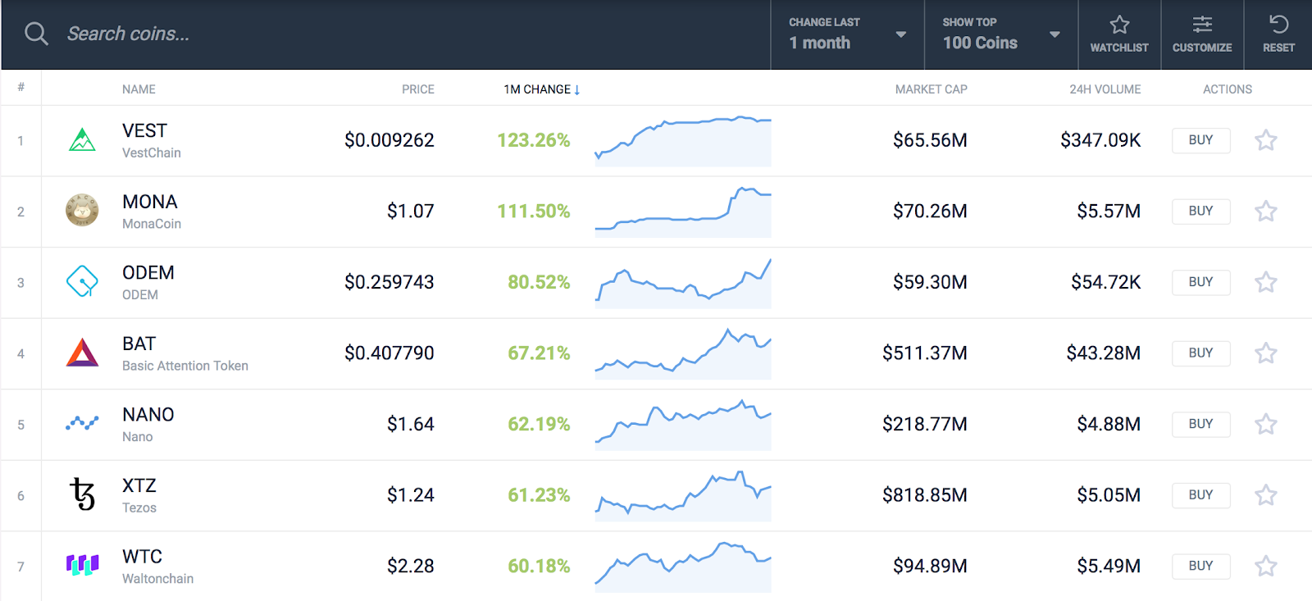Sort by the 1M CHANGE column header
This screenshot has width=1312, height=601.
pyautogui.click(x=541, y=89)
